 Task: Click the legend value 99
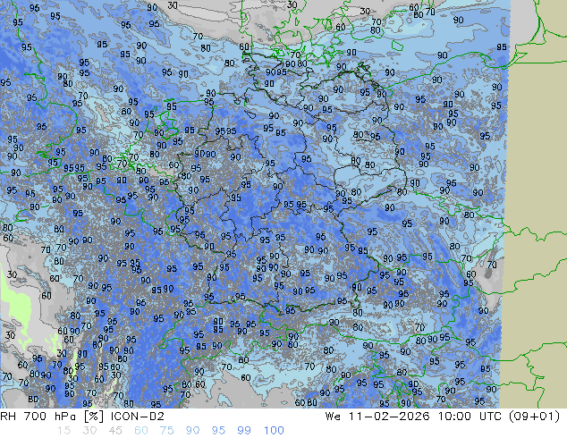[x=244, y=431]
